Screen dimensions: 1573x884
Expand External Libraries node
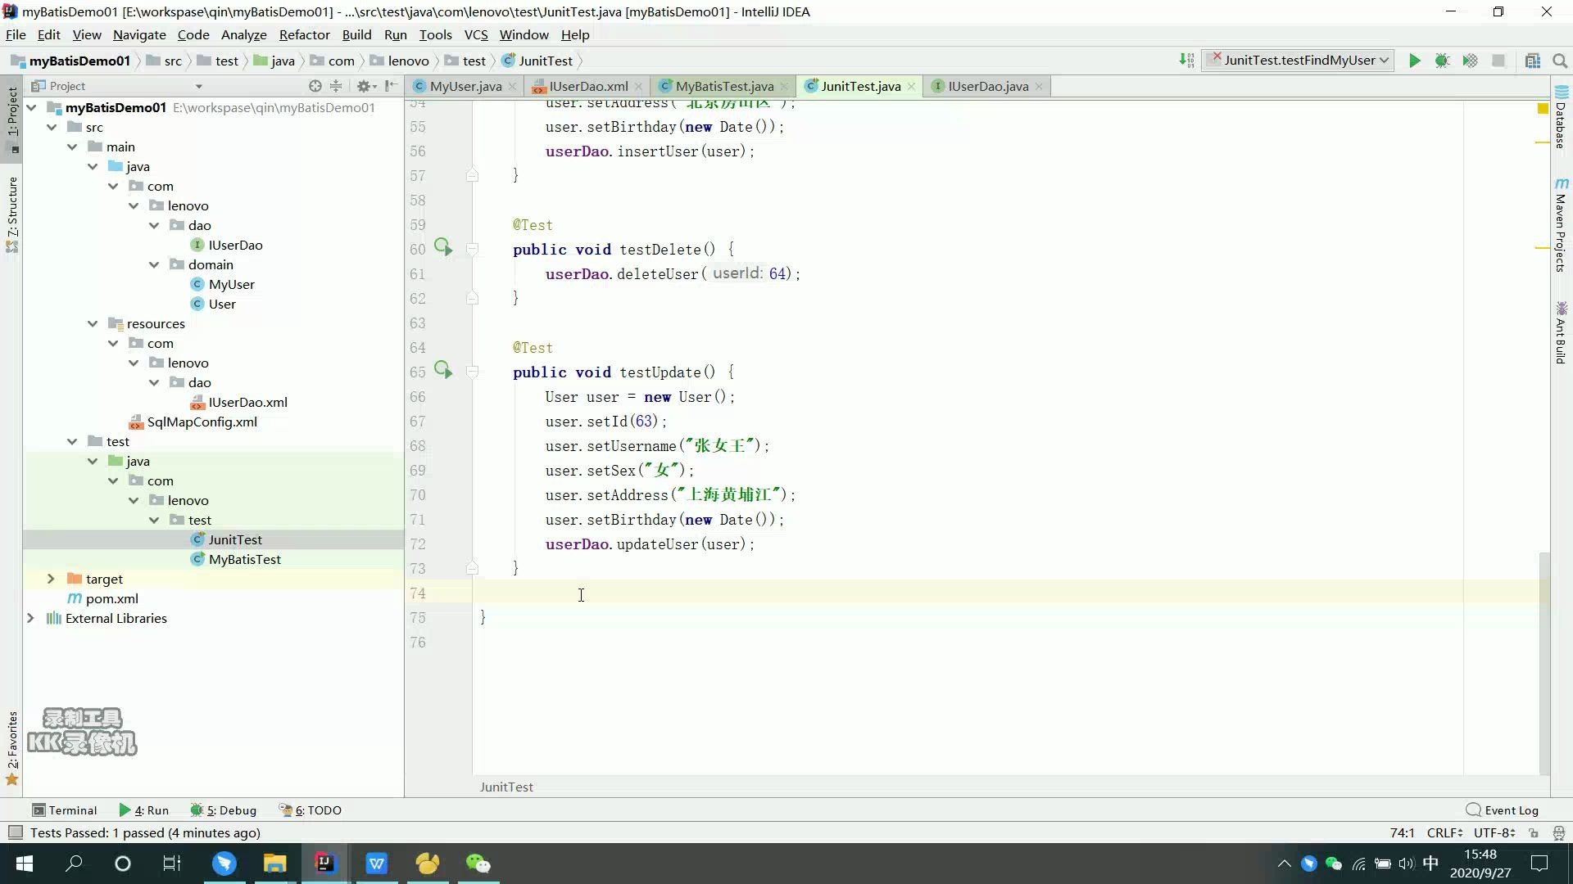(x=30, y=618)
